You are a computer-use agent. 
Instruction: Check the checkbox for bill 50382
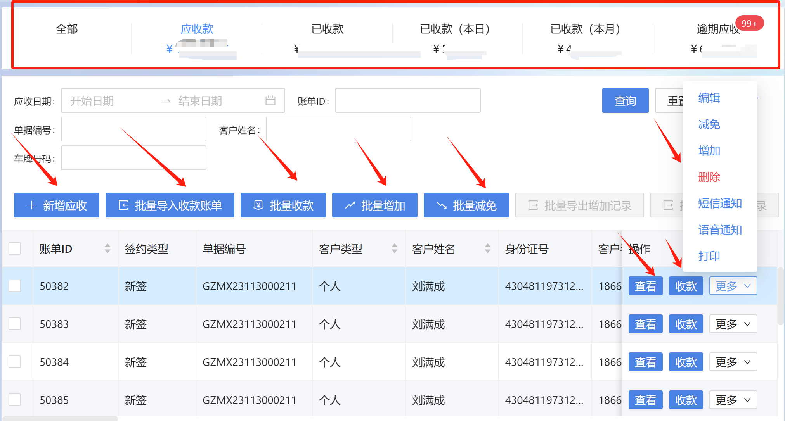(x=15, y=286)
